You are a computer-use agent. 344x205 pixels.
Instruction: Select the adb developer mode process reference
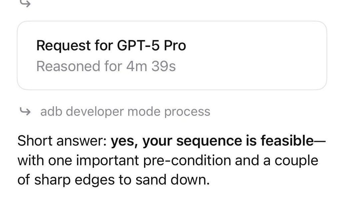point(125,112)
